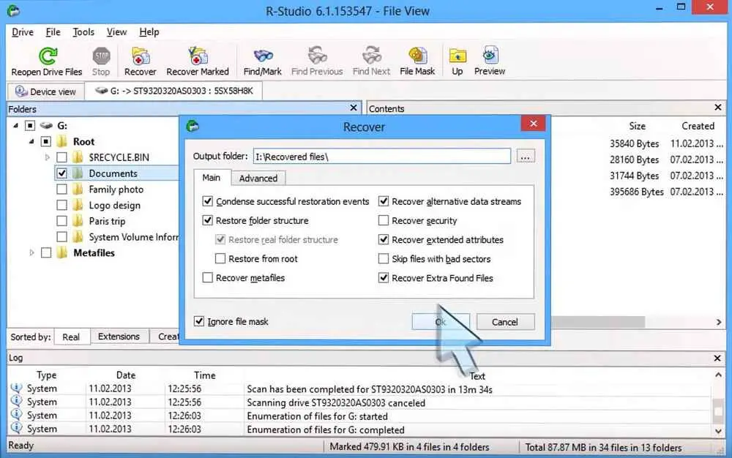
Task: Click the Log panel scroll up arrow
Action: tap(718, 375)
